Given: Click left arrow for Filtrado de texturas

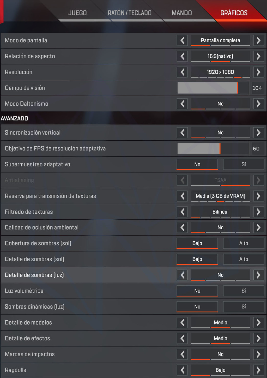Looking at the screenshot, I should coord(182,212).
